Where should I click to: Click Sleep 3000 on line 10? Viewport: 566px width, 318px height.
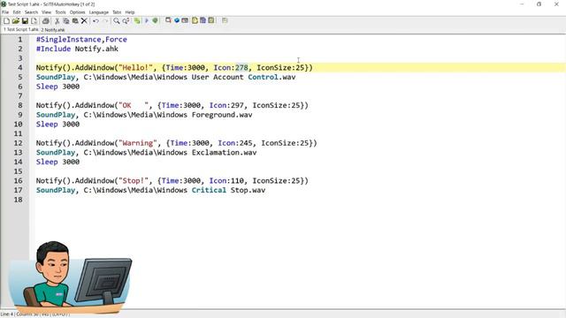click(x=57, y=124)
